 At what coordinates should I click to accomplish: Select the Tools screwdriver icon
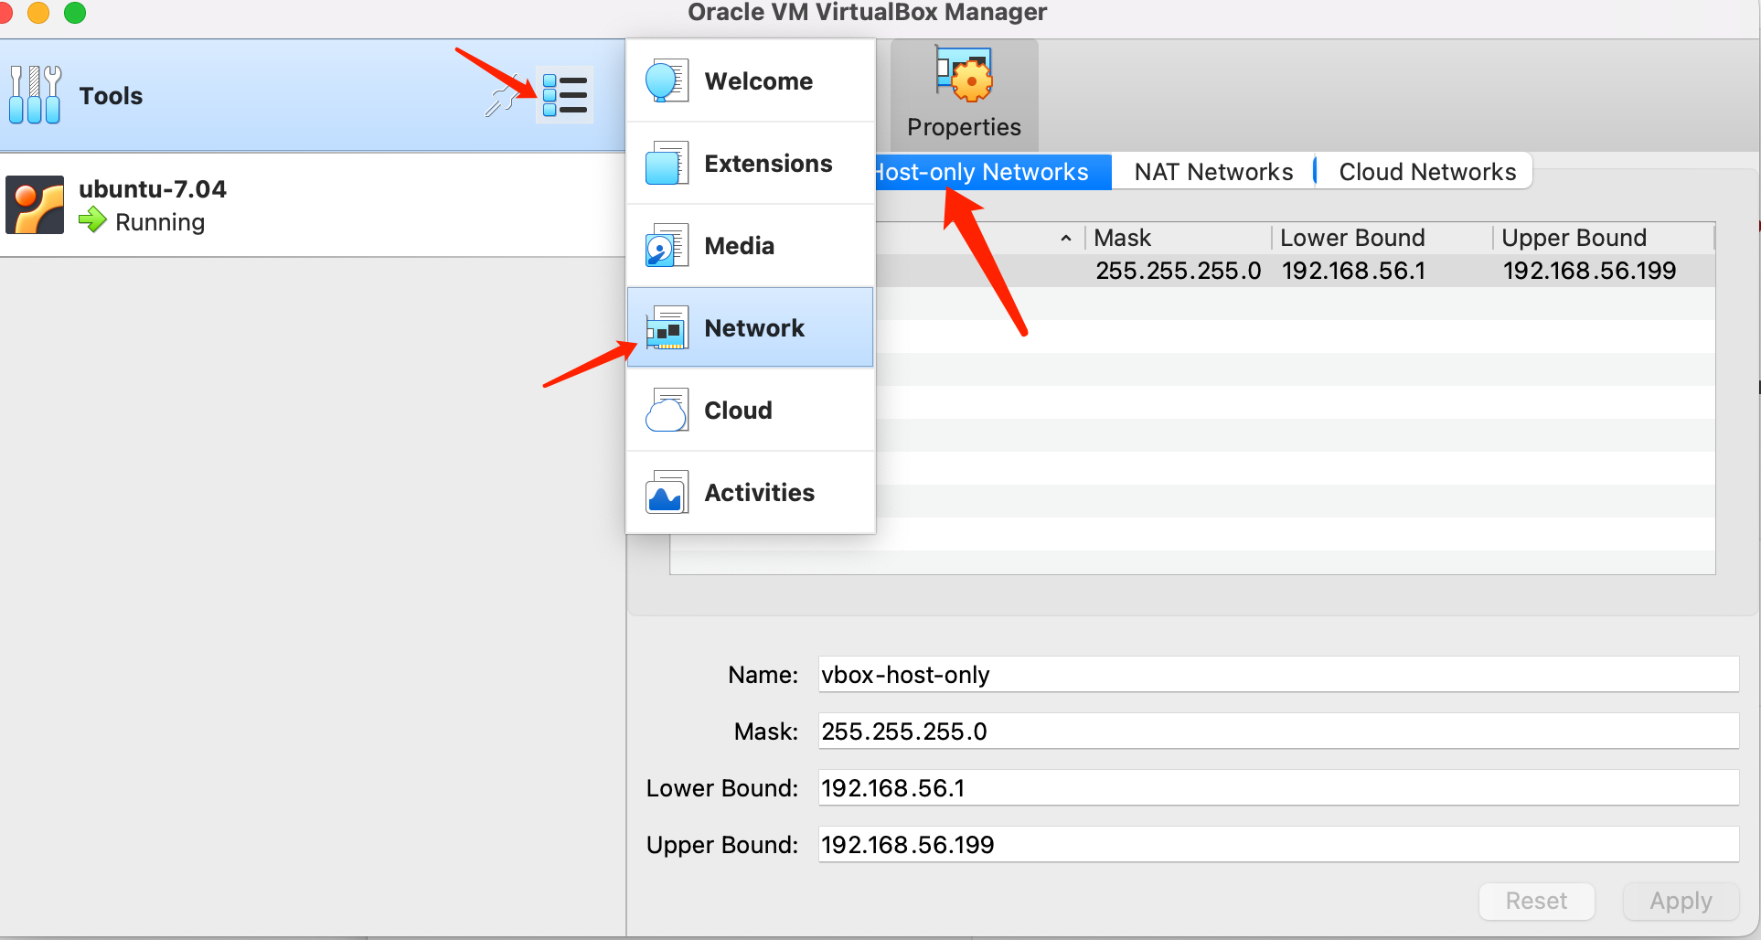(35, 95)
